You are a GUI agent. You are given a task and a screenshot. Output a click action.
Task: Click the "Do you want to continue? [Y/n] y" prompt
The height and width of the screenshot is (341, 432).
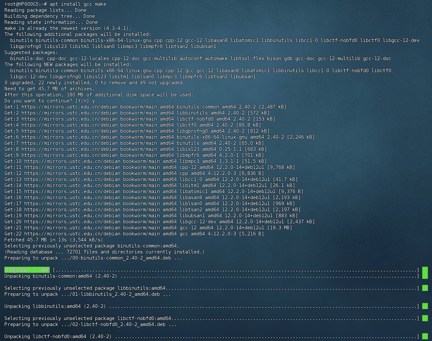(x=50, y=101)
